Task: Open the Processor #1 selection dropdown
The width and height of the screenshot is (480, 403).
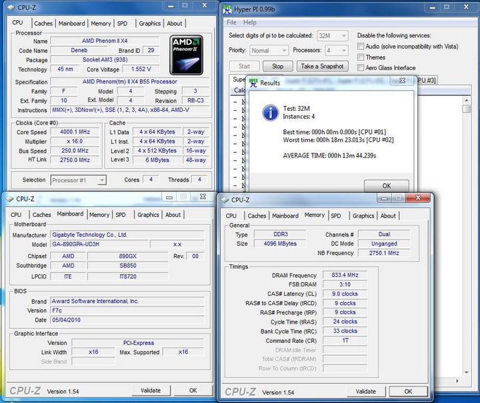Action: click(x=78, y=179)
